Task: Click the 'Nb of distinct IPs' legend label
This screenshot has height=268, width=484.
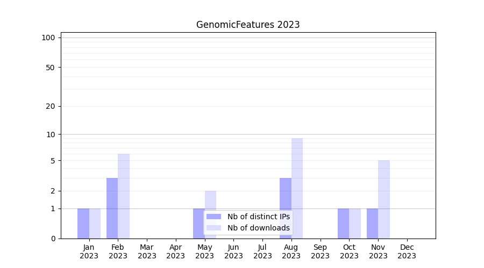Action: click(258, 217)
